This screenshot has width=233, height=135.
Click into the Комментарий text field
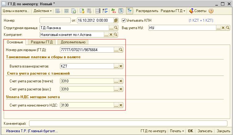[x=130, y=124]
